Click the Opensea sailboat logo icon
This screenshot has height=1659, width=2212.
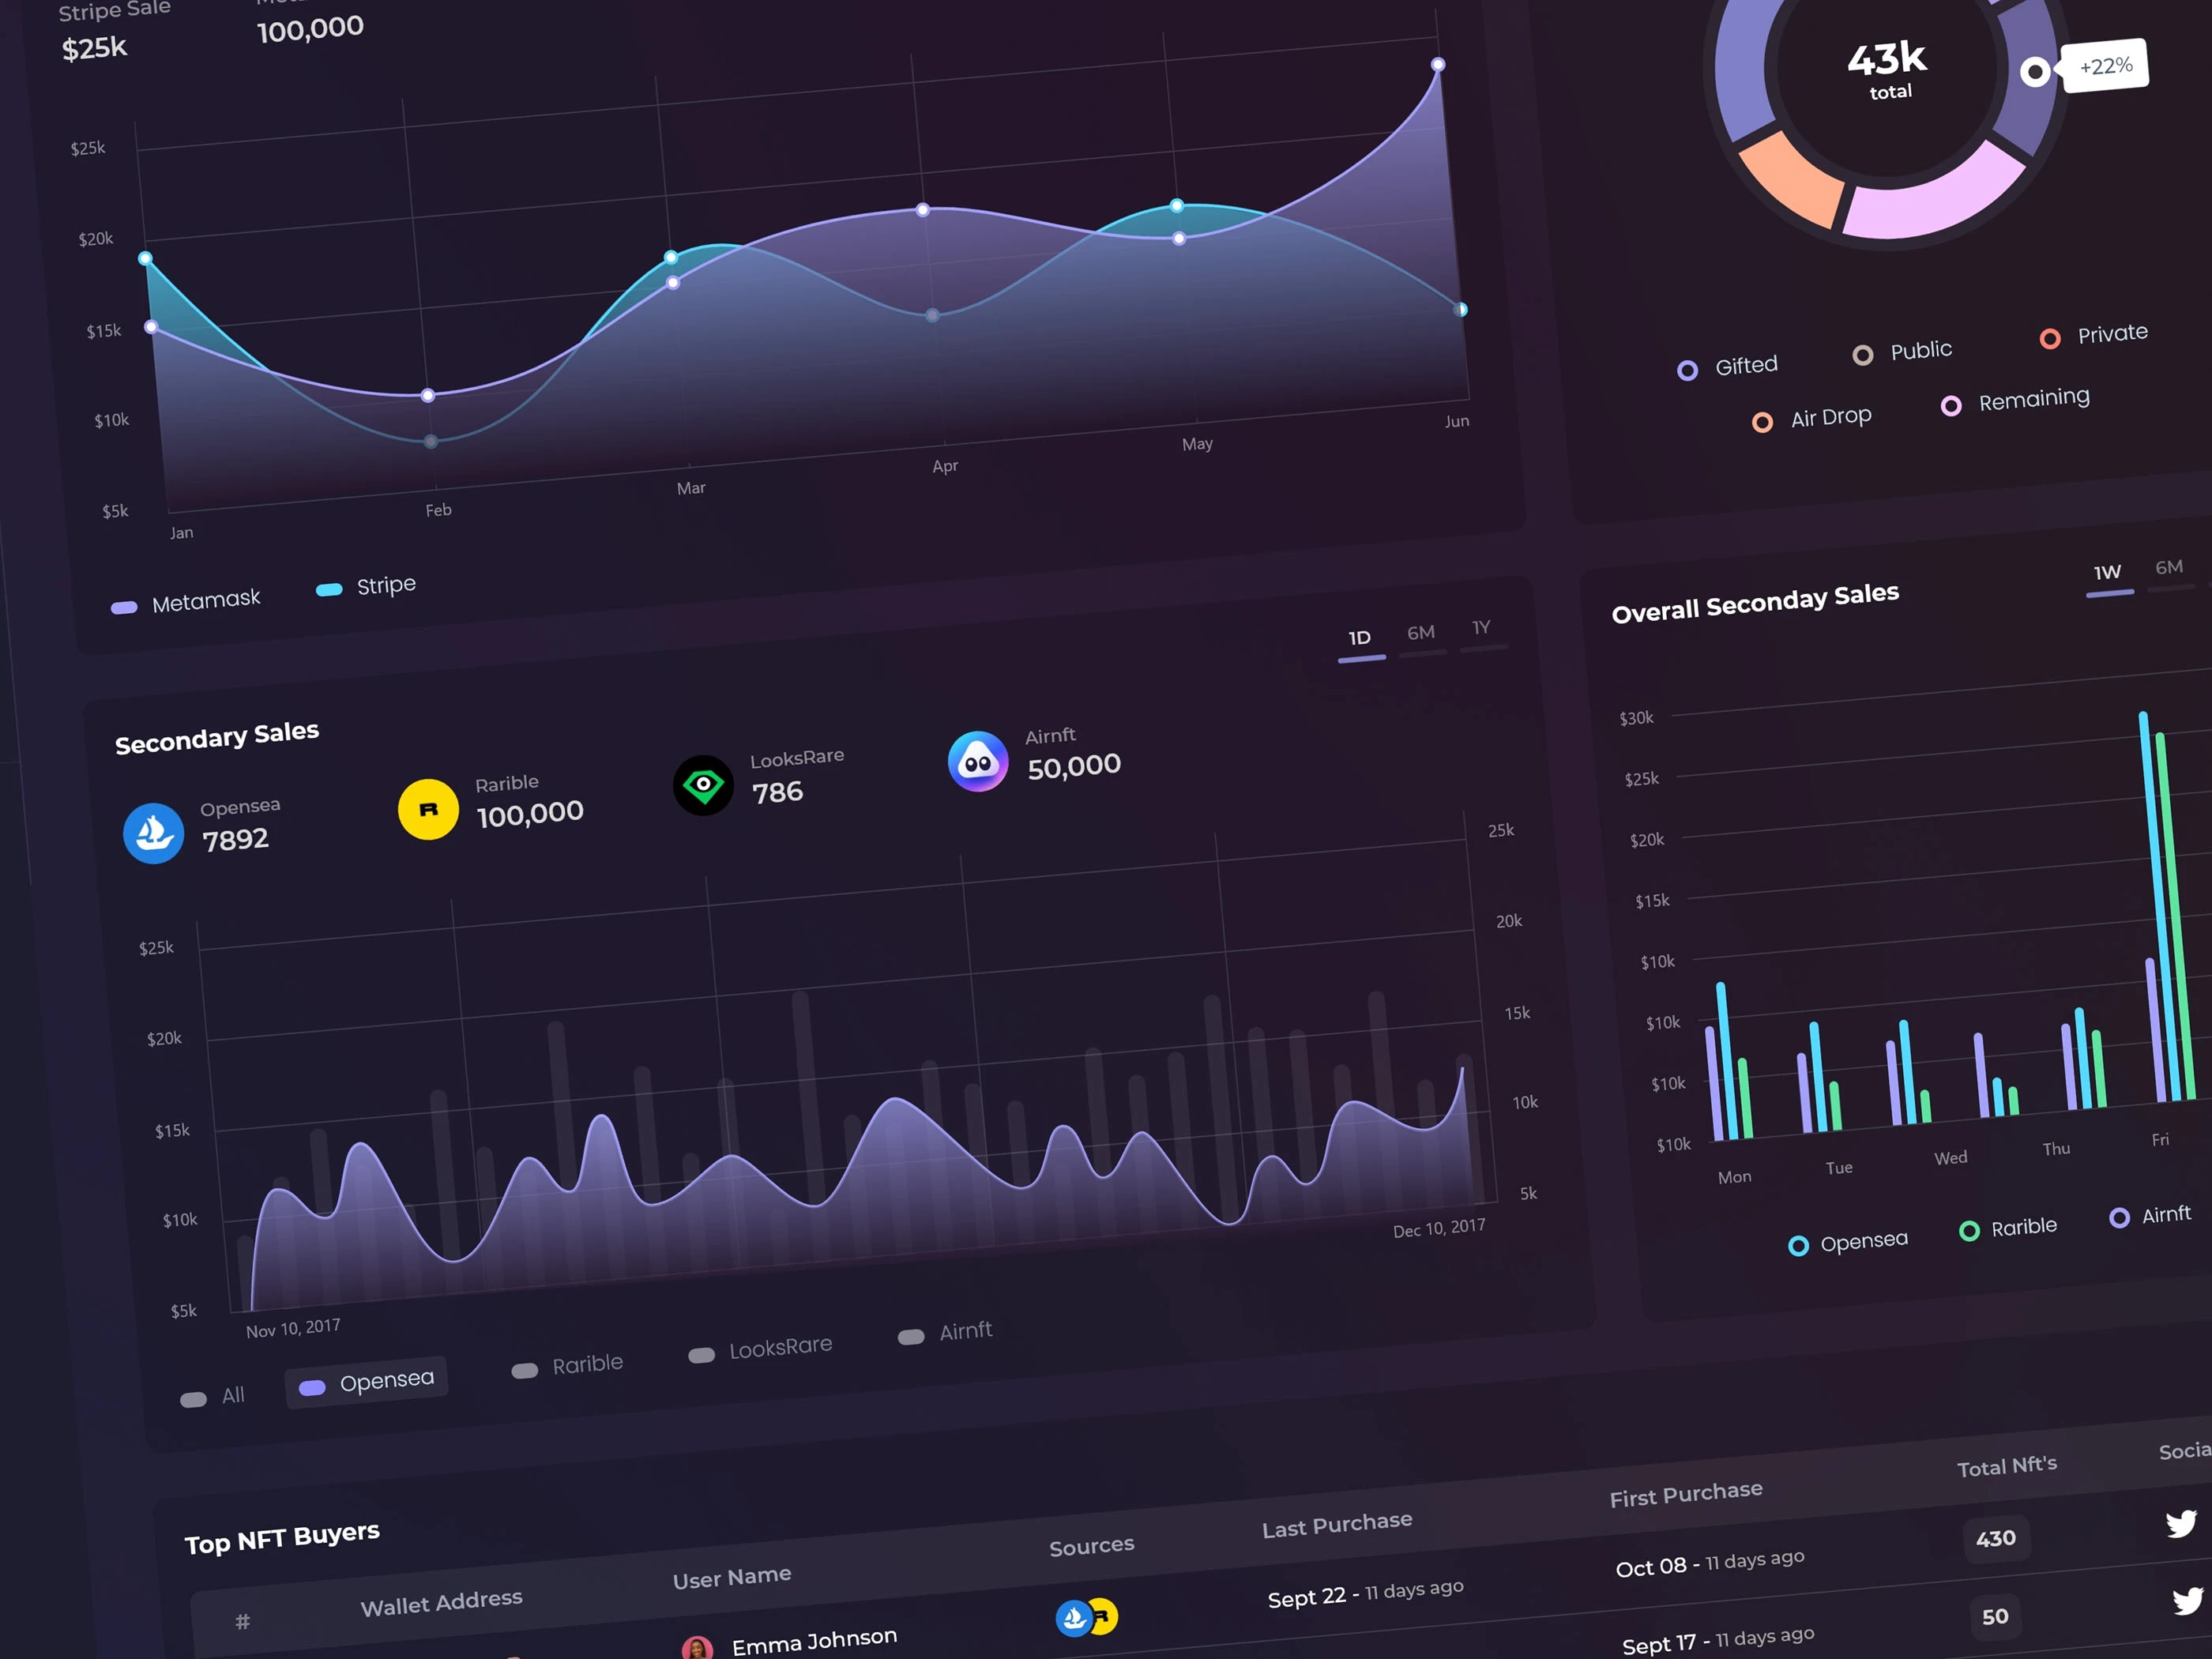click(x=153, y=833)
